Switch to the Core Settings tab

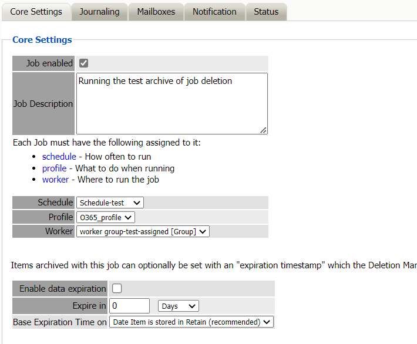click(x=36, y=12)
